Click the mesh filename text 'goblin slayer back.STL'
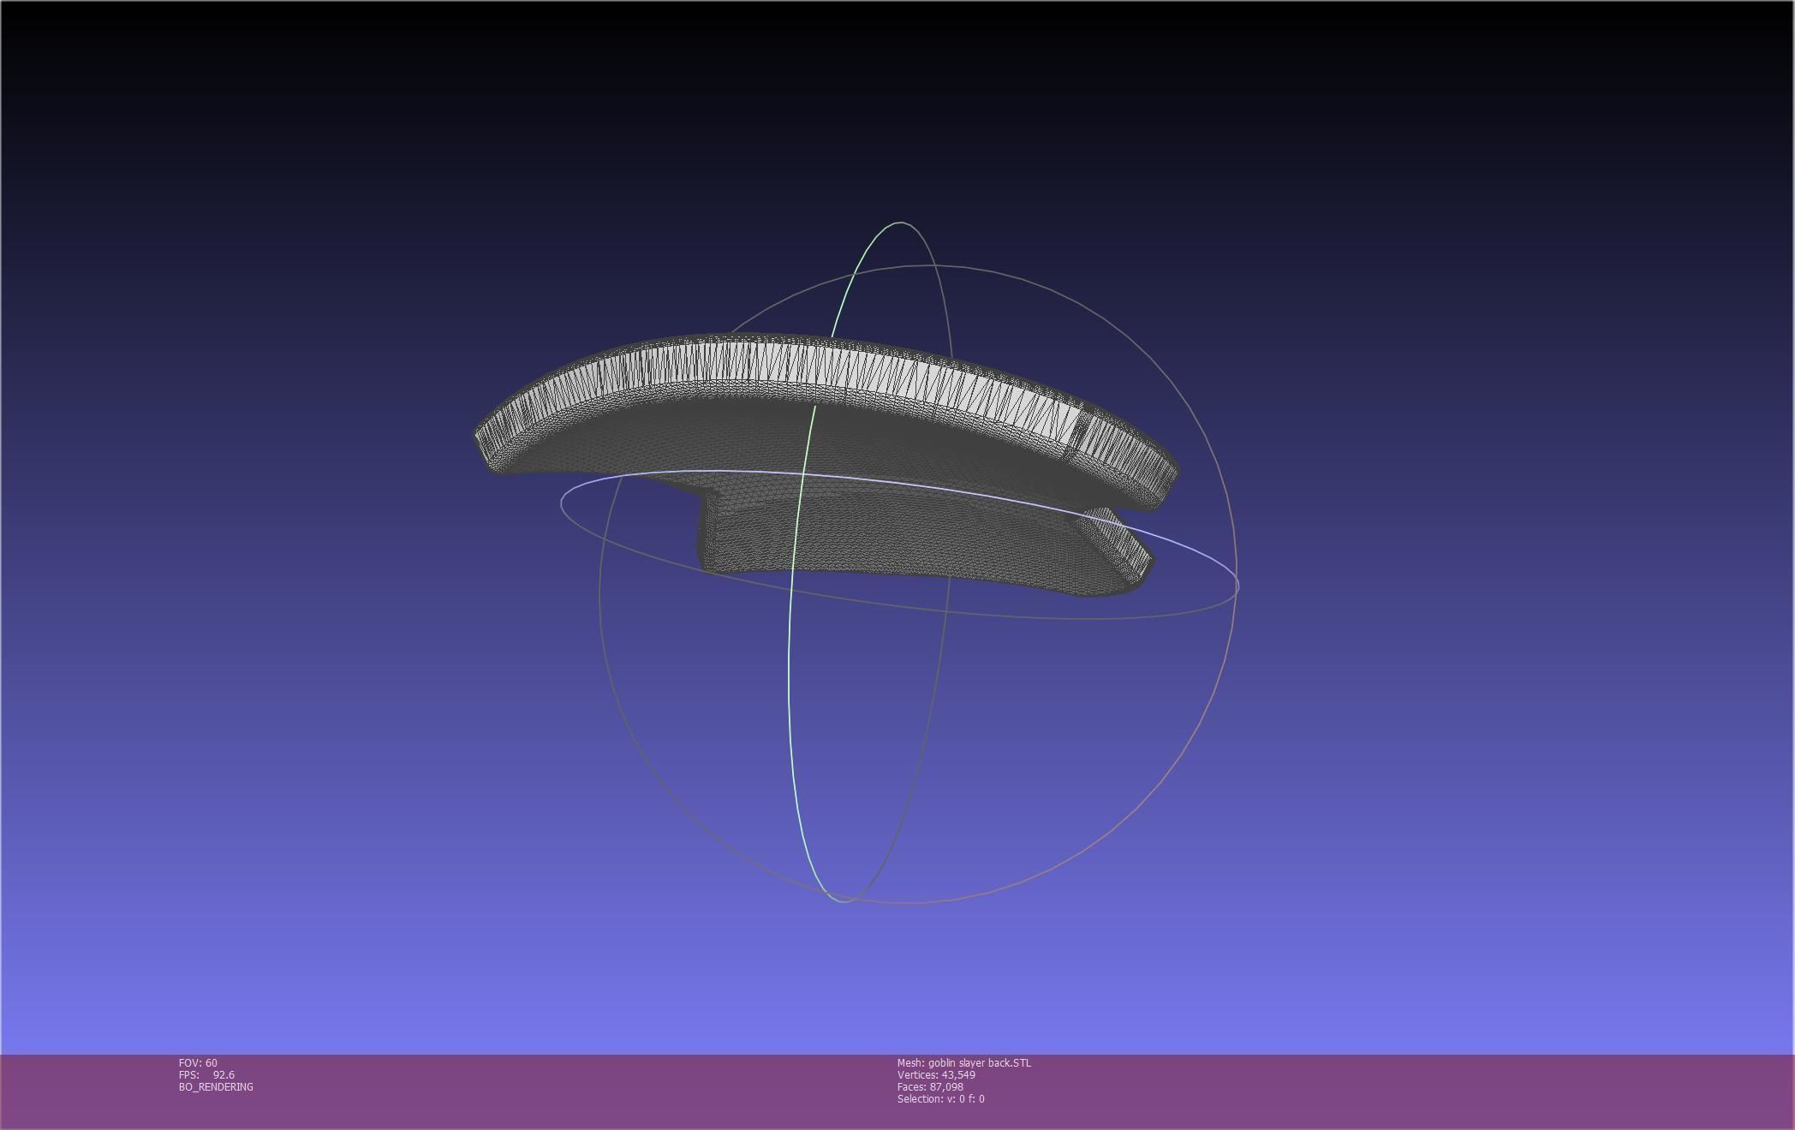 [979, 1063]
